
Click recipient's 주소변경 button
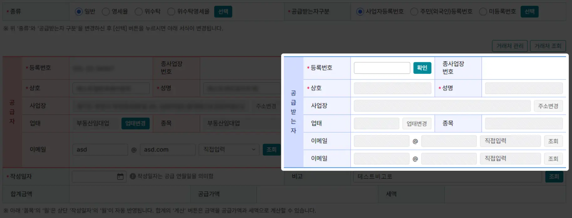click(x=548, y=106)
